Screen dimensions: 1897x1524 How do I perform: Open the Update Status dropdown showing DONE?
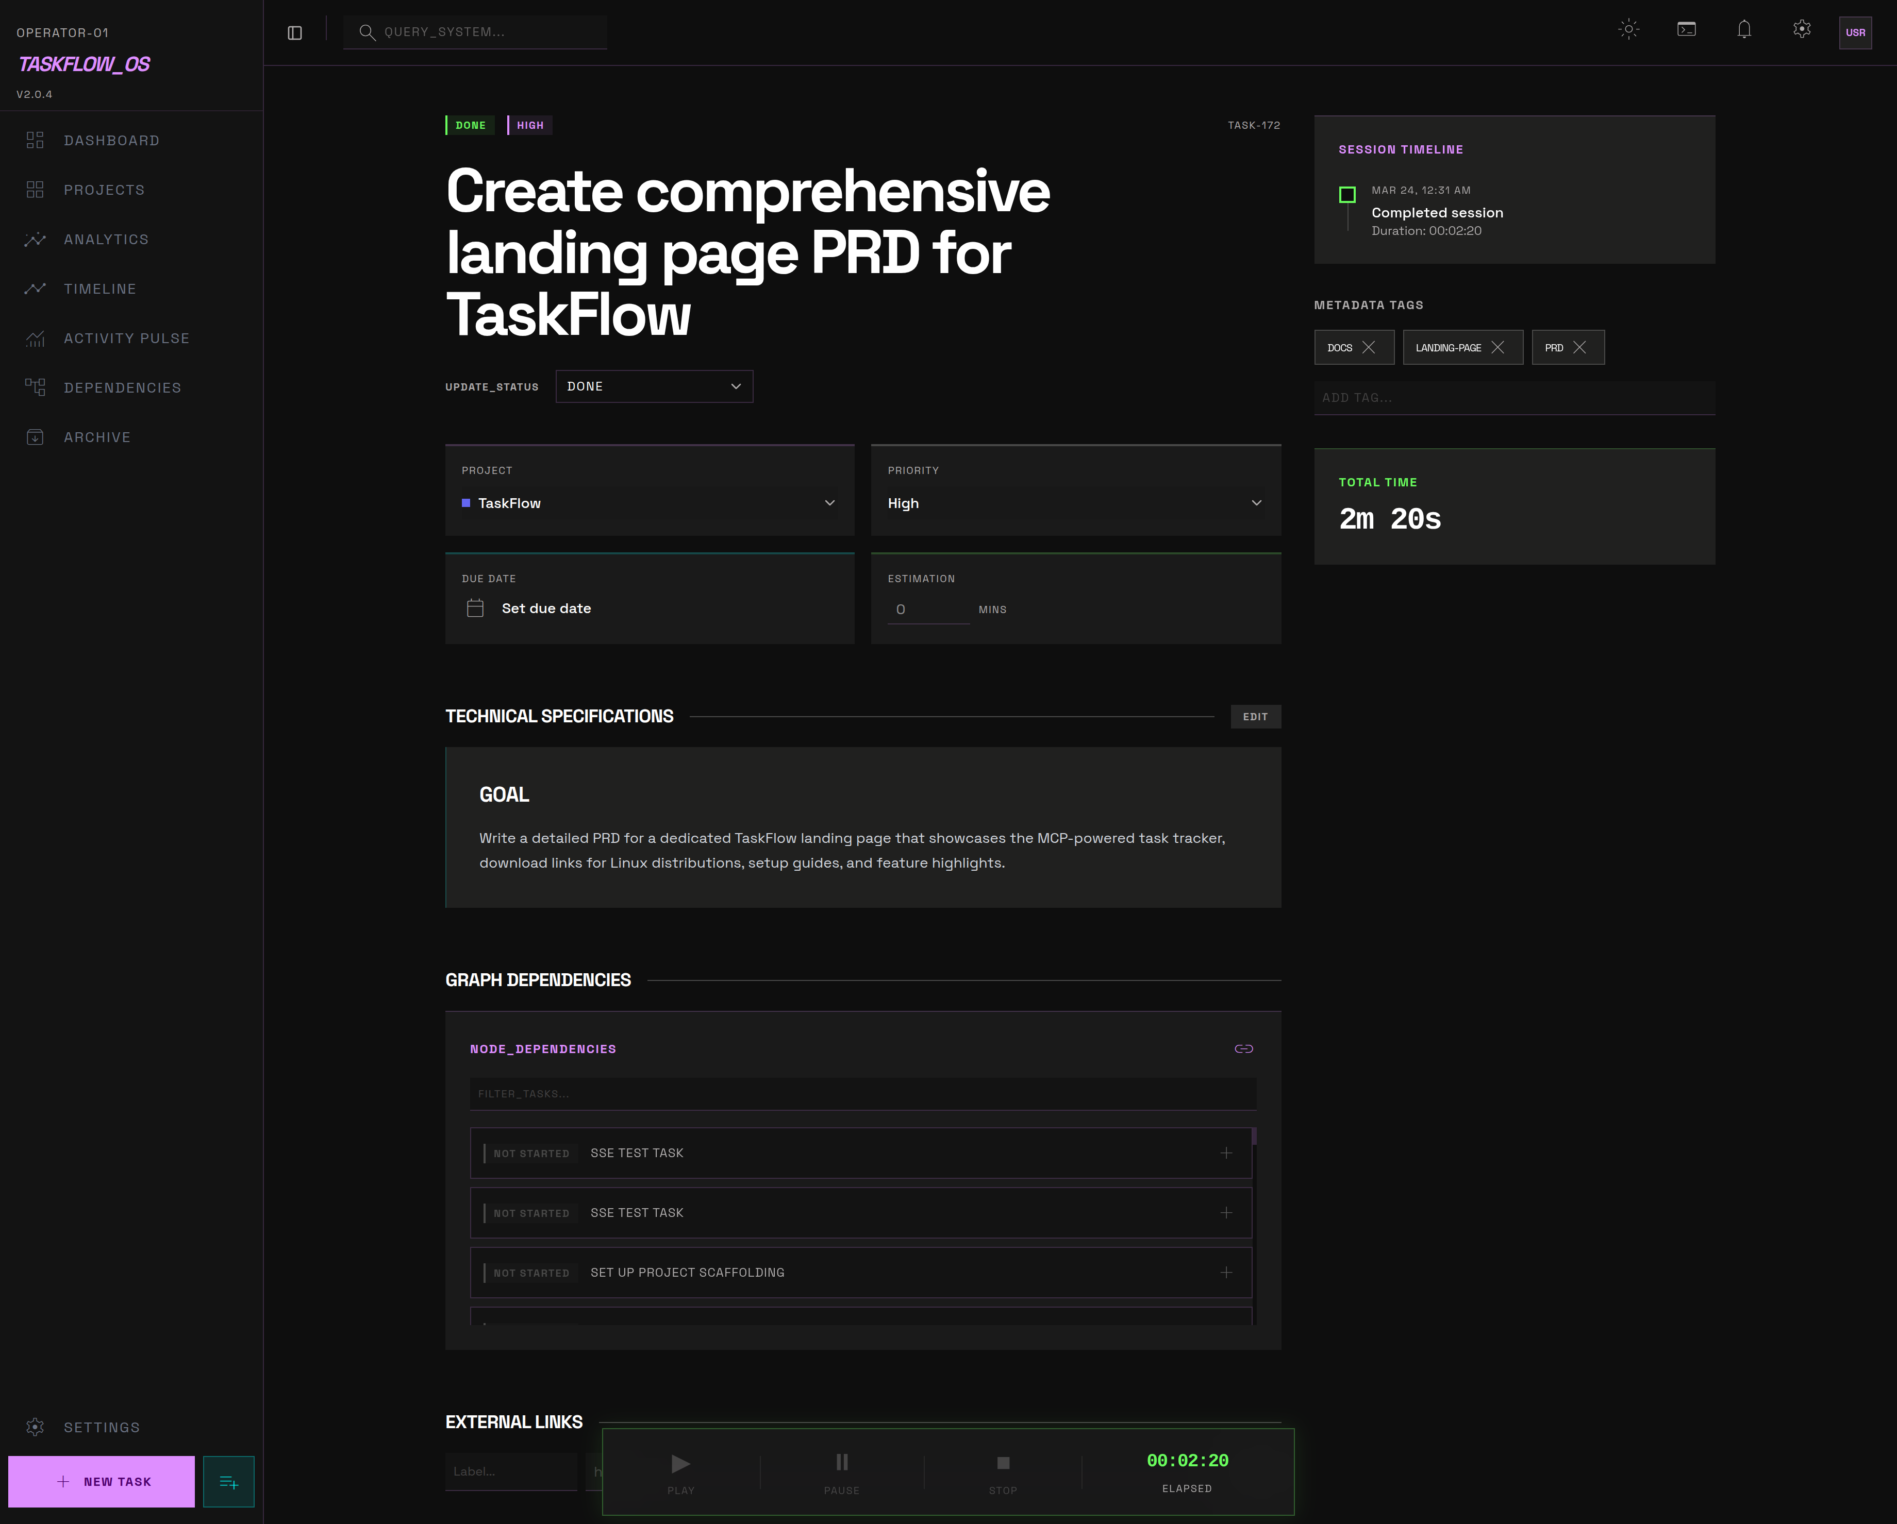click(654, 386)
